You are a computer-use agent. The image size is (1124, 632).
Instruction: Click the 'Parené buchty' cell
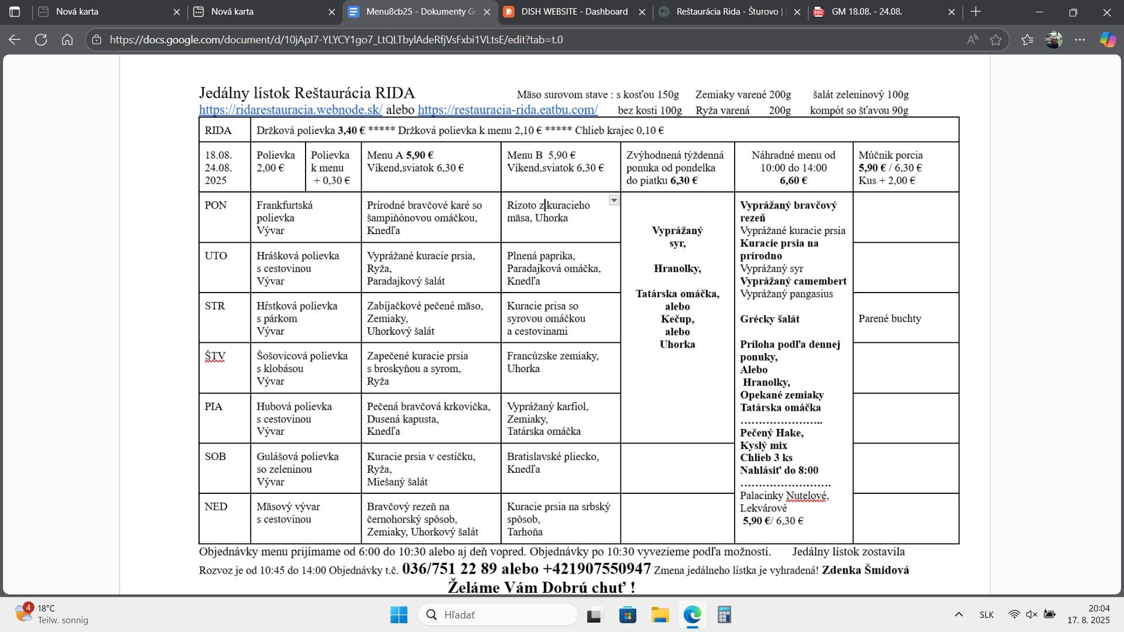tap(906, 318)
